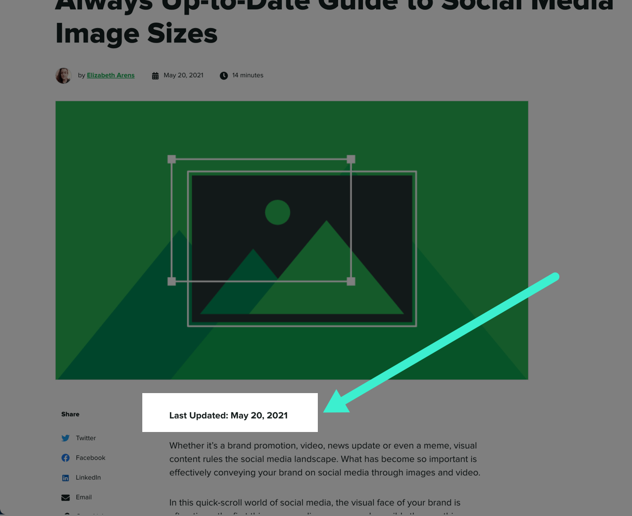Click the clock icon for reading time
The width and height of the screenshot is (632, 516).
[x=223, y=75]
